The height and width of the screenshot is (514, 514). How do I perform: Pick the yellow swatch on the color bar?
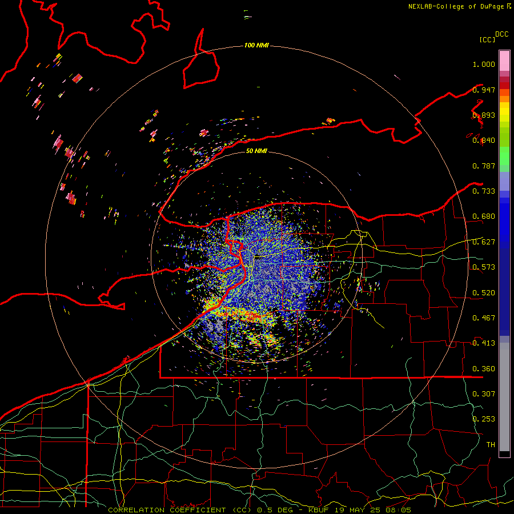504,112
